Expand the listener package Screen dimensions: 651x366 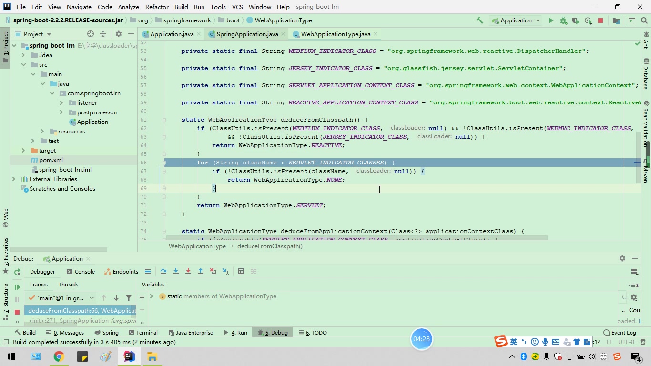click(x=61, y=103)
